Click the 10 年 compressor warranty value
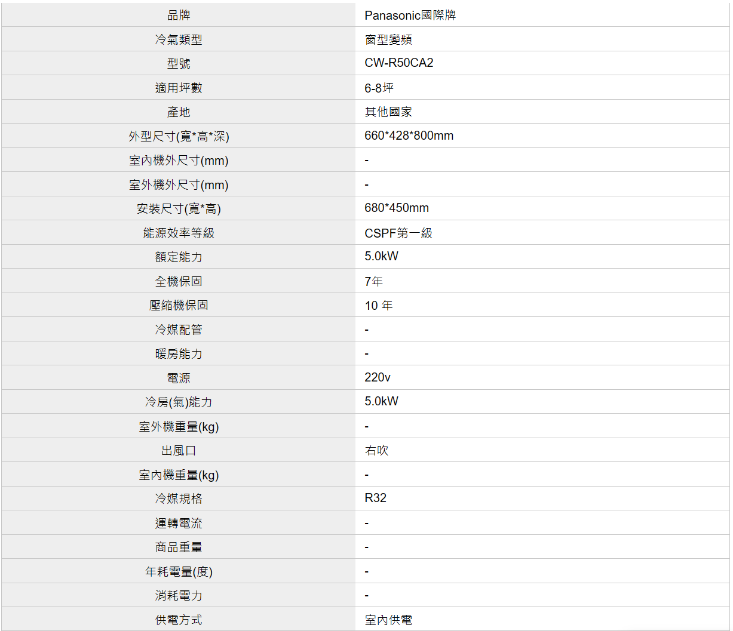The height and width of the screenshot is (631, 733). point(379,306)
